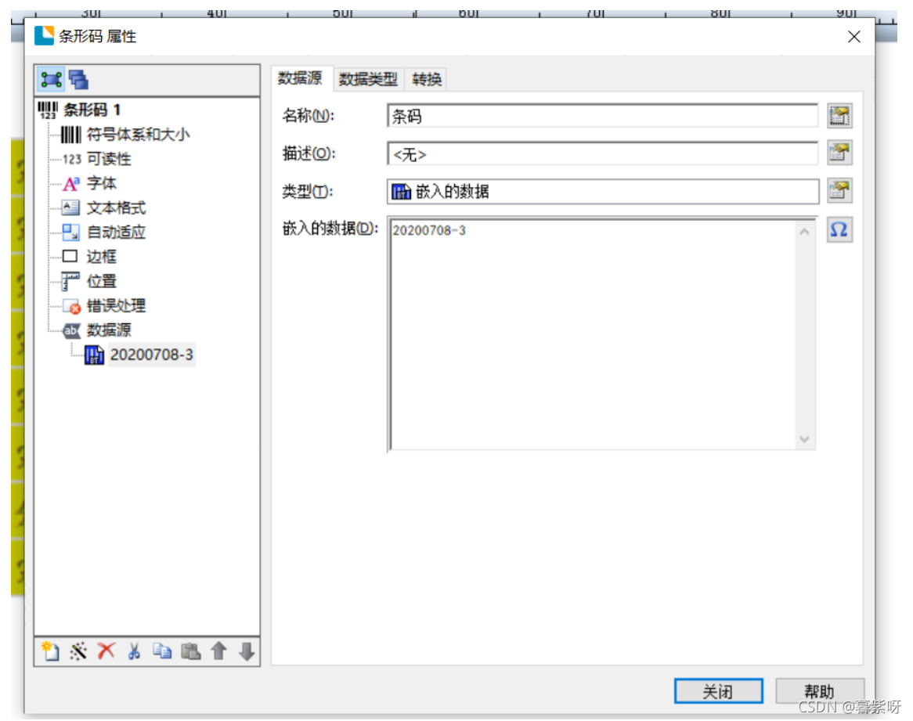Click the auto-fit icon beside 自动适应
The width and height of the screenshot is (913, 721).
[71, 233]
